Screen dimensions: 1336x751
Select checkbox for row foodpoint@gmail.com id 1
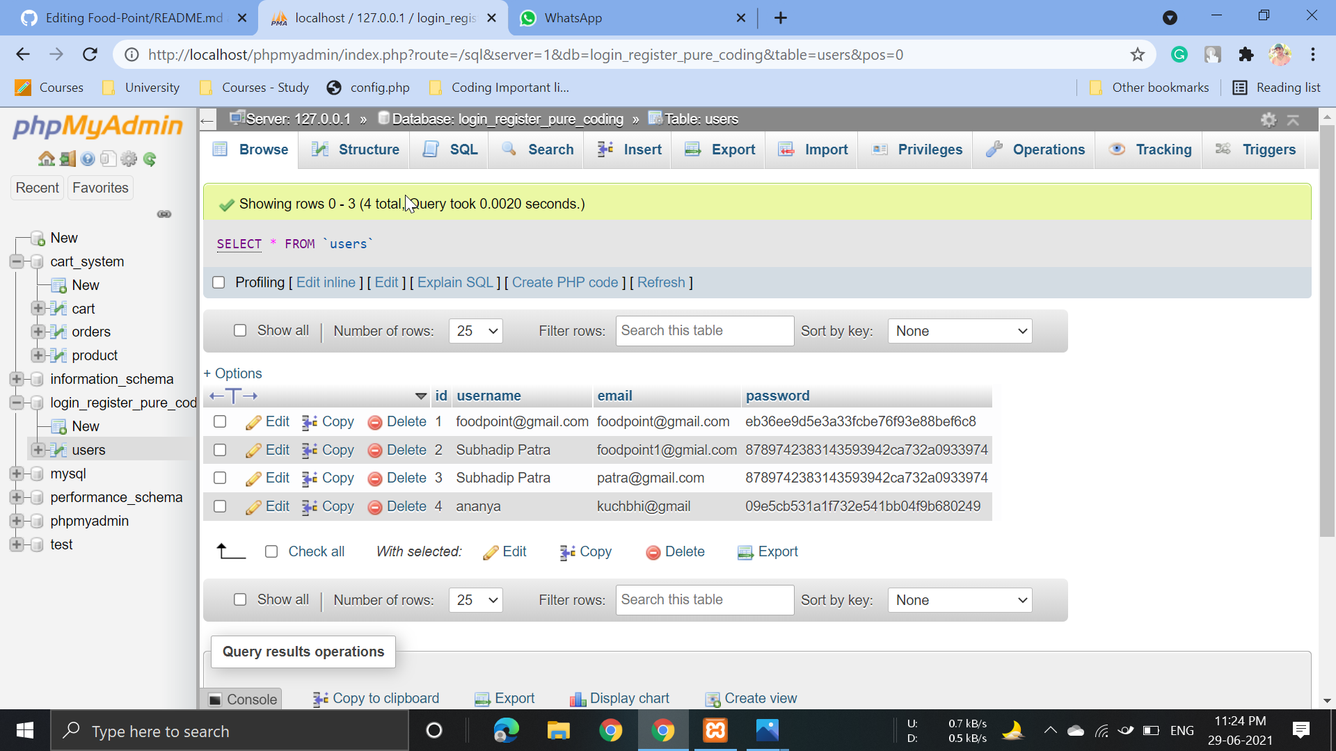point(220,421)
